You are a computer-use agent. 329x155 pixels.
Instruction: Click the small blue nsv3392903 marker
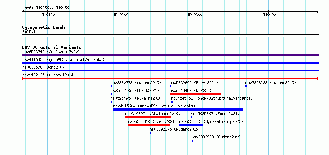click(x=192, y=141)
